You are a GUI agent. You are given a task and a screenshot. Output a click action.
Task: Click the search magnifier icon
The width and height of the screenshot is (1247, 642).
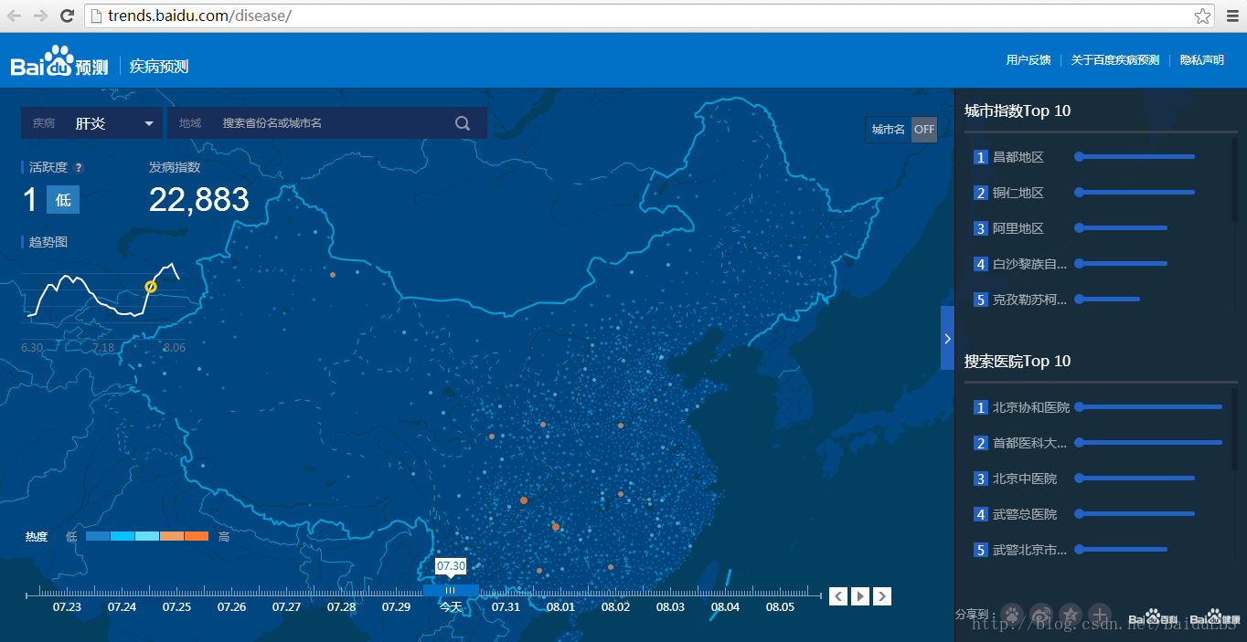[463, 123]
